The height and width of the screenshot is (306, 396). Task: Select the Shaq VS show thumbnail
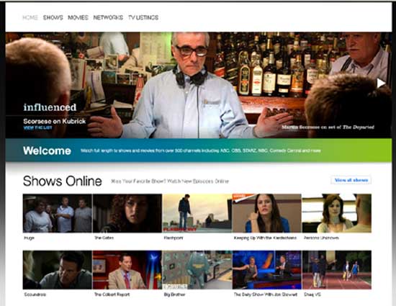[337, 270]
